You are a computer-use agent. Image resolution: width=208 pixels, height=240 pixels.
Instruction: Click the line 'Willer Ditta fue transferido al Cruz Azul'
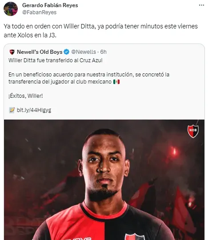(56, 60)
